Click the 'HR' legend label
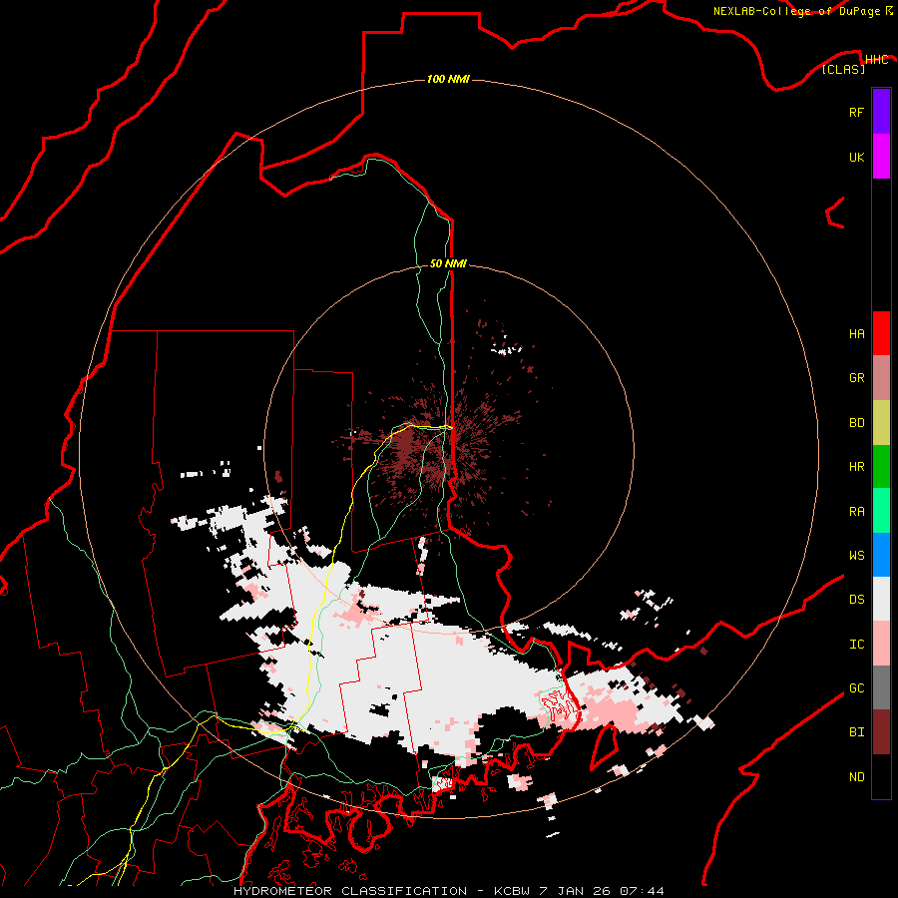This screenshot has width=898, height=898. pos(856,467)
